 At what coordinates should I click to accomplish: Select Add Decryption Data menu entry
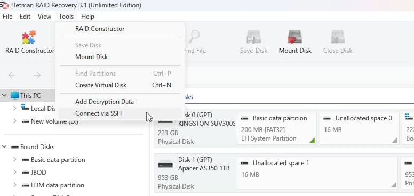[120, 102]
